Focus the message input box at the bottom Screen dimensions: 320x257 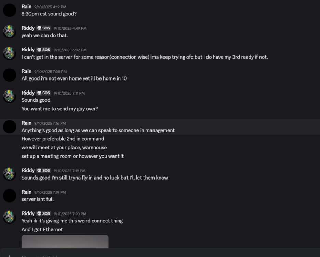(x=164, y=254)
